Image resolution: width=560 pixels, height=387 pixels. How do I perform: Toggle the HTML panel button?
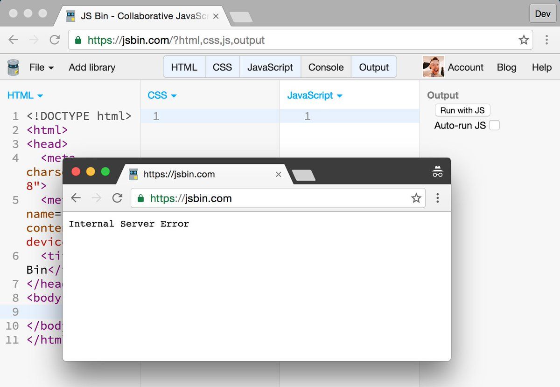184,67
